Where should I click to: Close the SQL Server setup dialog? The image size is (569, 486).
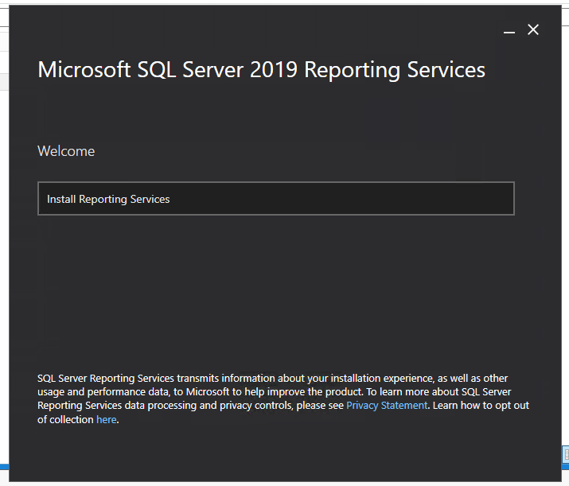[x=533, y=29]
